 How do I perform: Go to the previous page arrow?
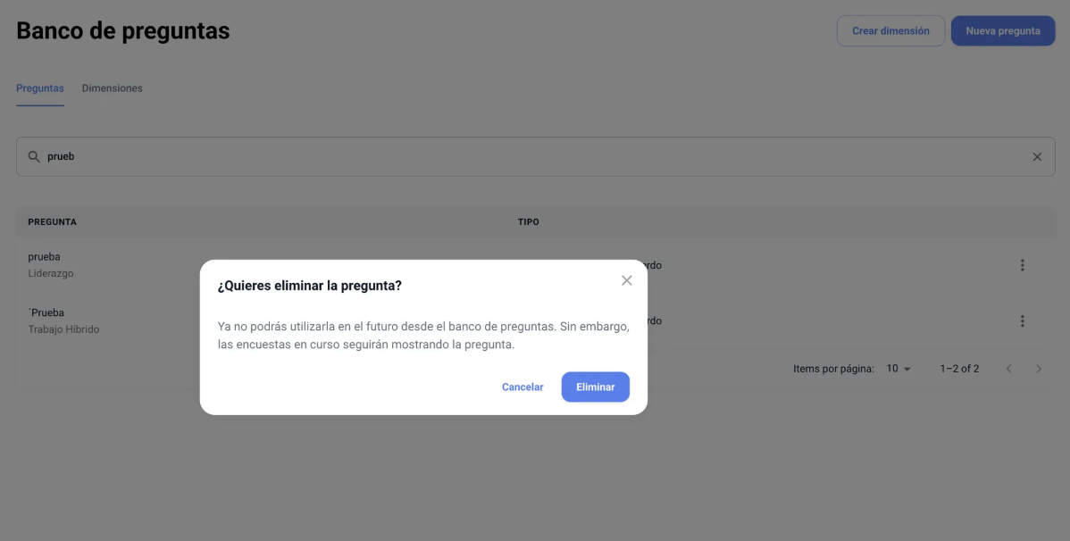coord(1008,369)
